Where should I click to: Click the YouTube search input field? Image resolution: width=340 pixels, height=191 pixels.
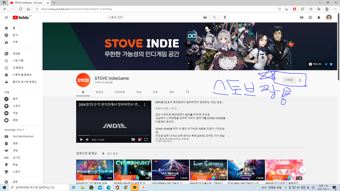tap(154, 18)
